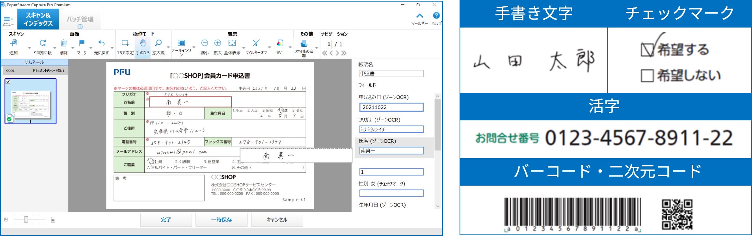Rotate image with 90度回転 icon

click(43, 43)
